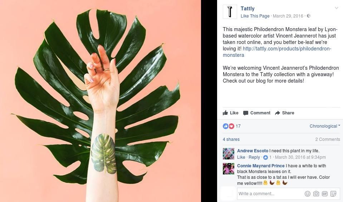Open the post options chevron menu

[336, 8]
